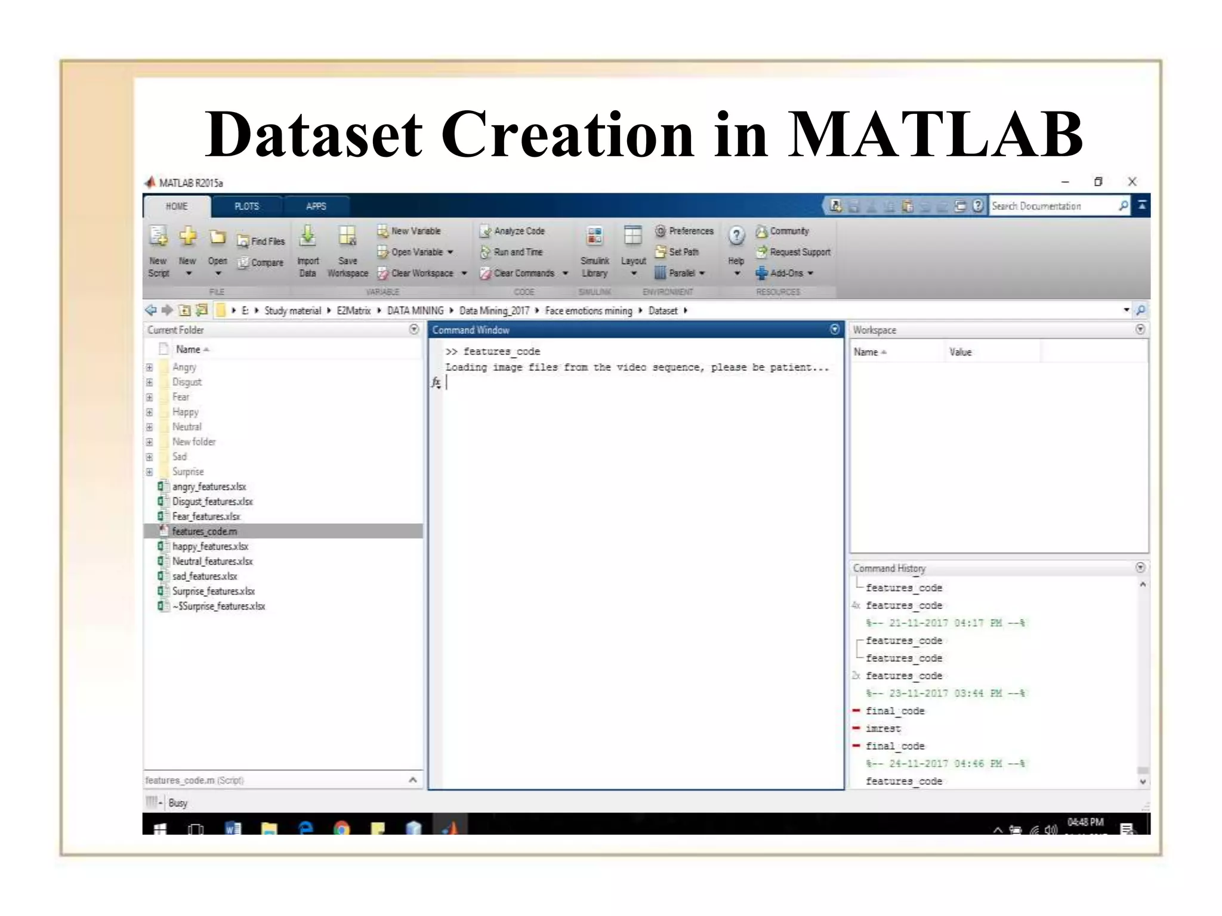Click the Set Path icon
1222x916 pixels.
(x=660, y=252)
